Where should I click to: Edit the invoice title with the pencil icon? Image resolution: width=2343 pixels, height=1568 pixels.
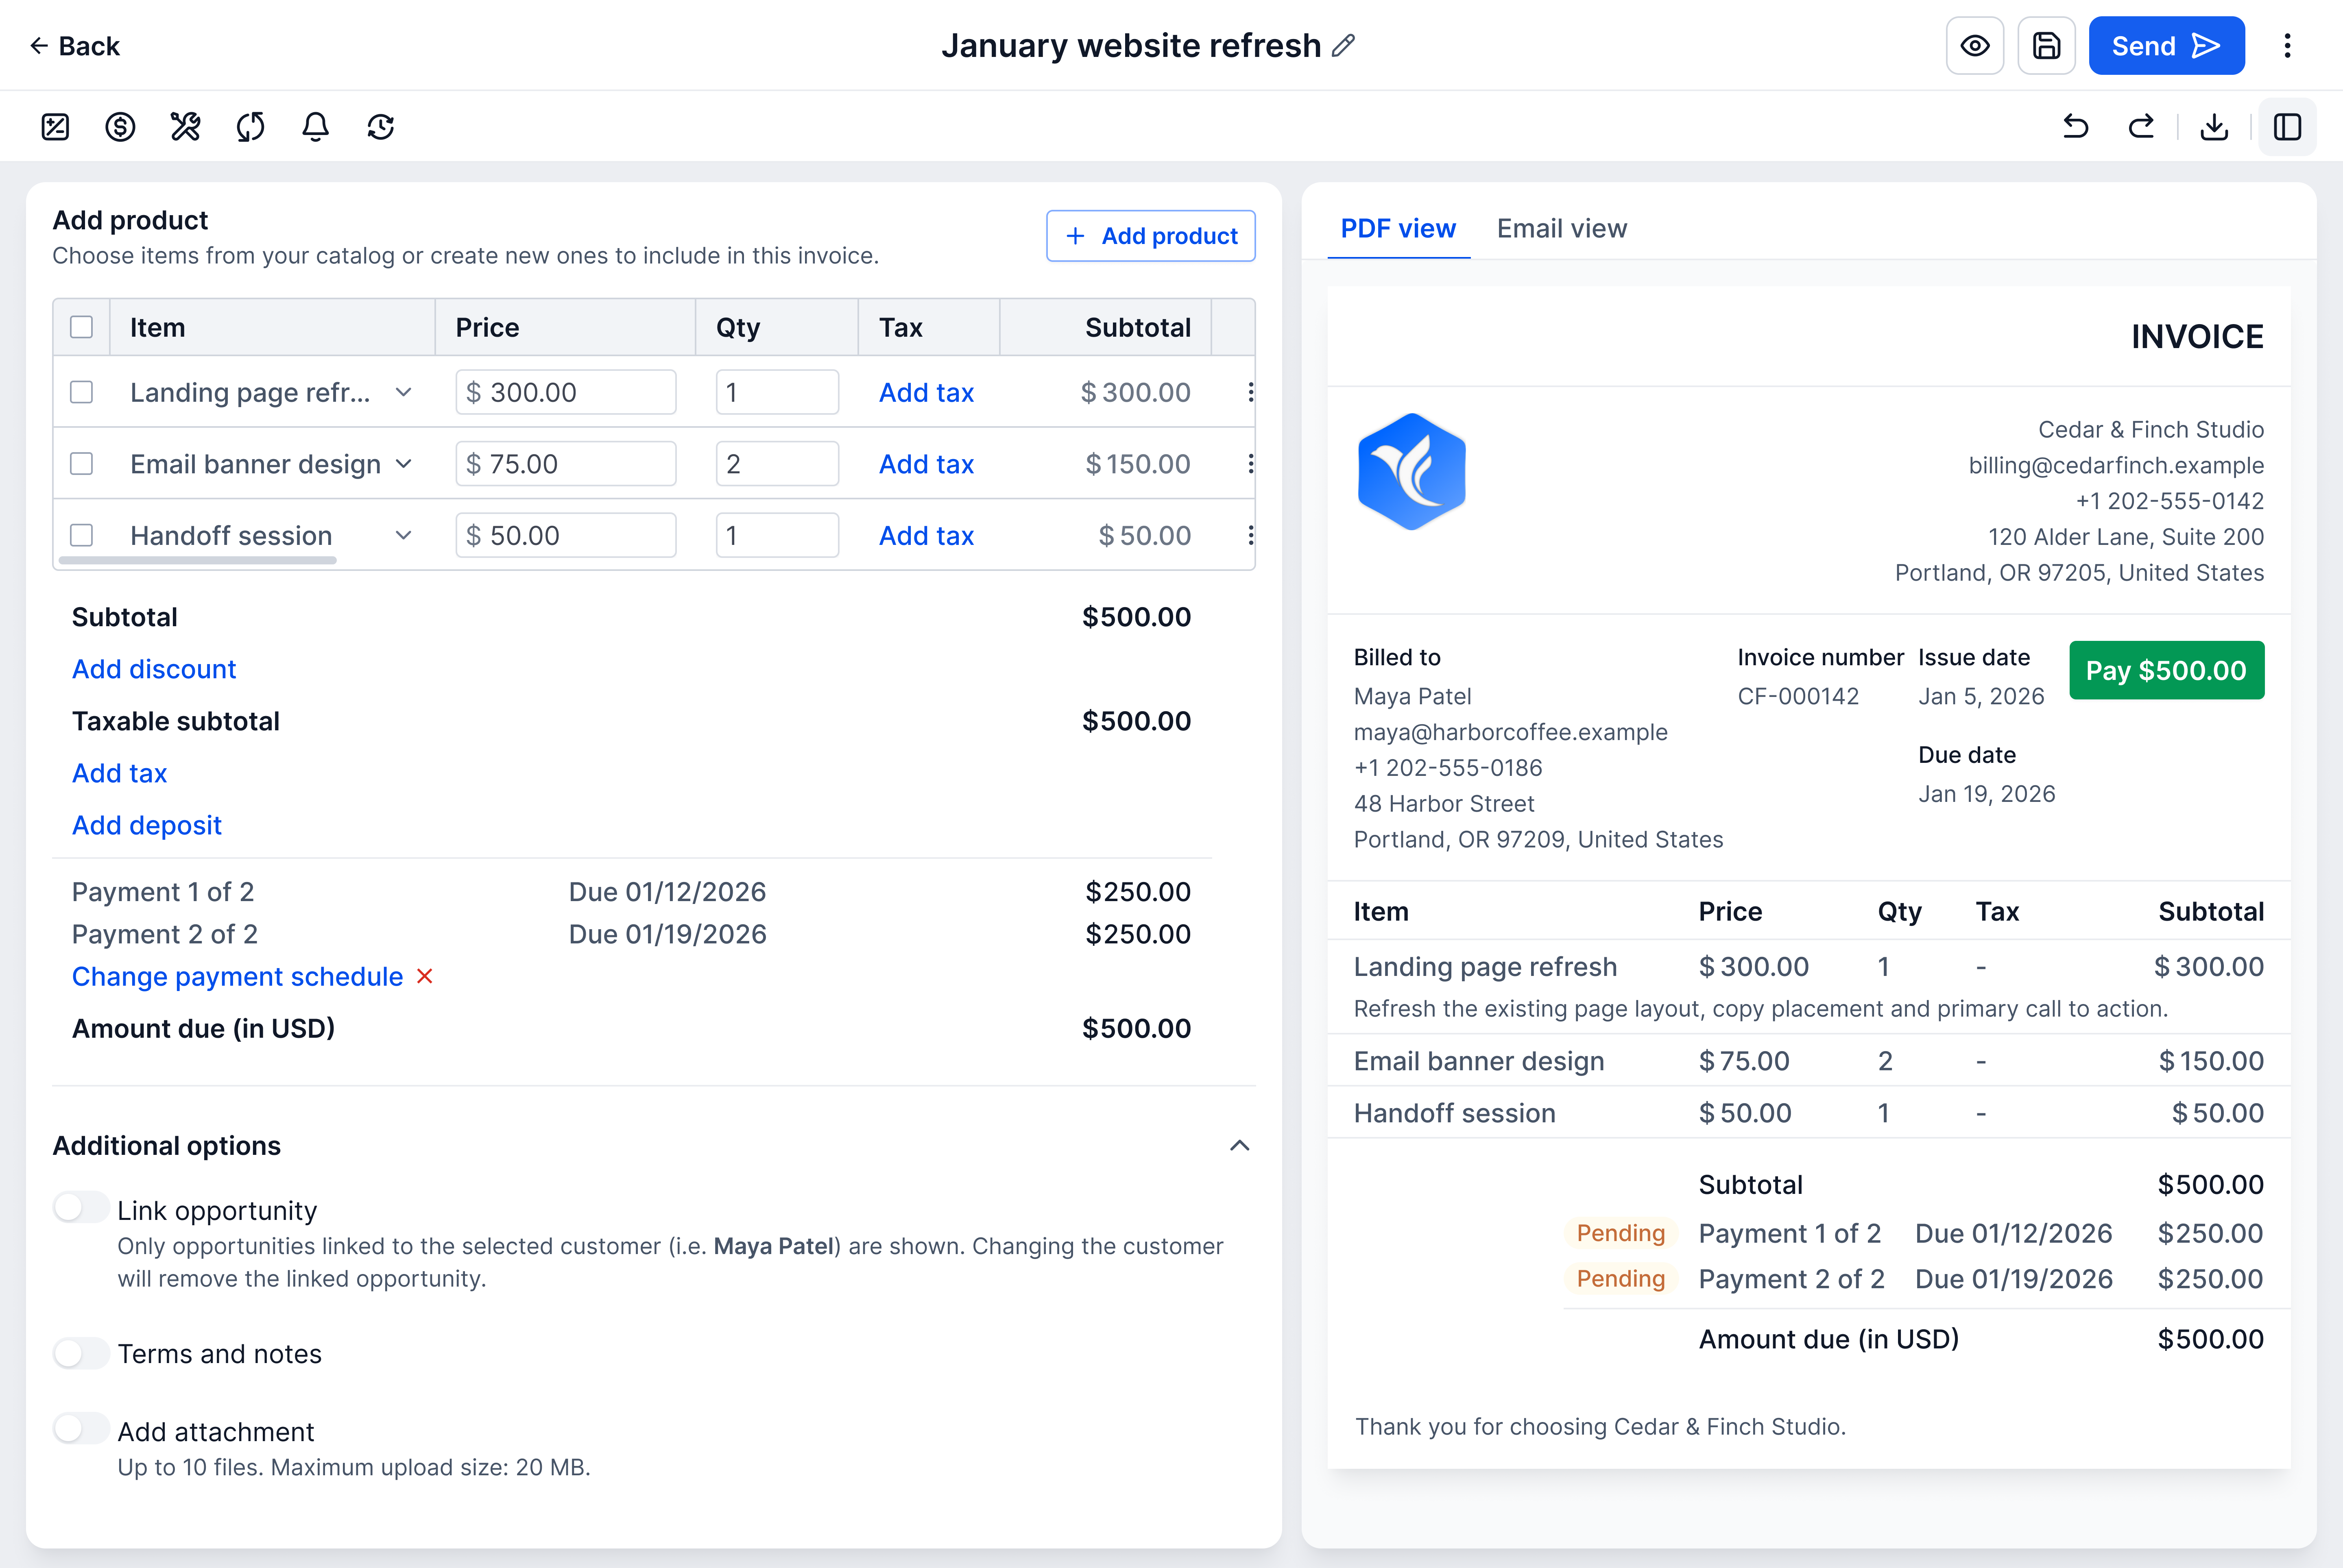[x=1344, y=45]
